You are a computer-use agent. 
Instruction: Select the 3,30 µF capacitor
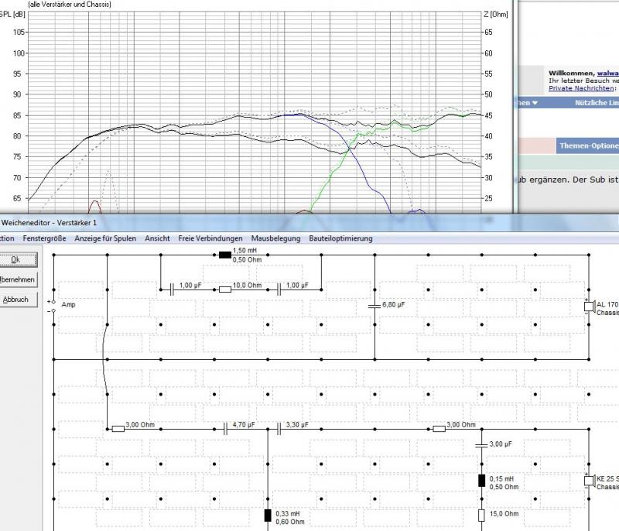[279, 428]
